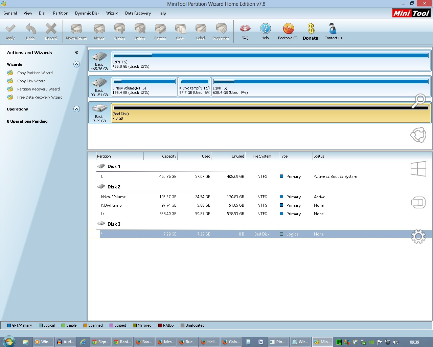
Task: Open the Dynamic Disk menu
Action: click(87, 13)
